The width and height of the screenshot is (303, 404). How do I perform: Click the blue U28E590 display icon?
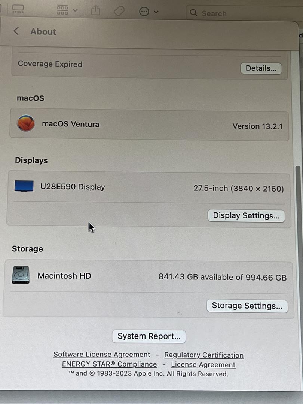24,186
